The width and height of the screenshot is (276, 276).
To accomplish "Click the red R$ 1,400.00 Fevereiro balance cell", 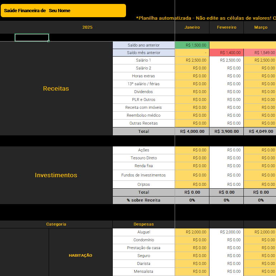I will (226, 53).
